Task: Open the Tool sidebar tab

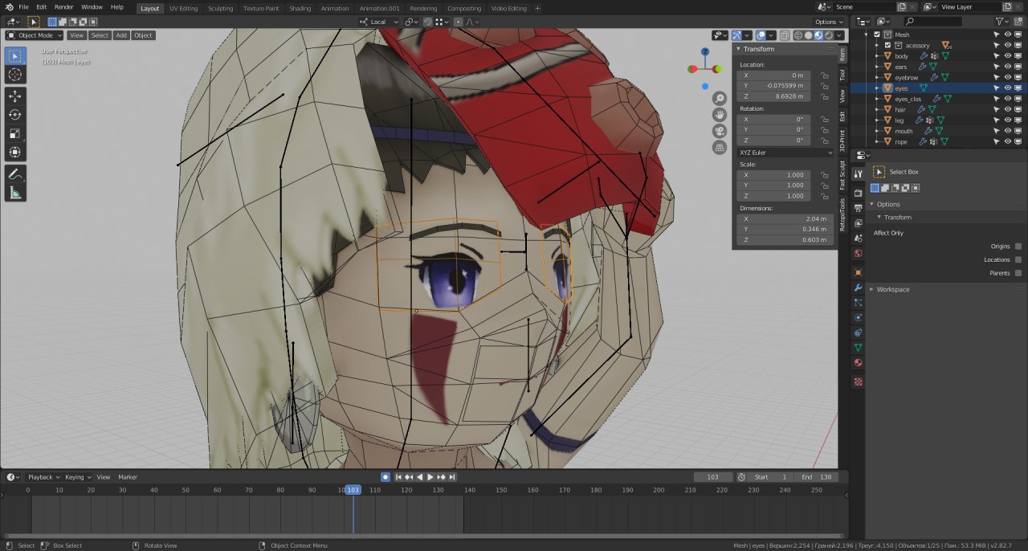Action: tap(842, 75)
